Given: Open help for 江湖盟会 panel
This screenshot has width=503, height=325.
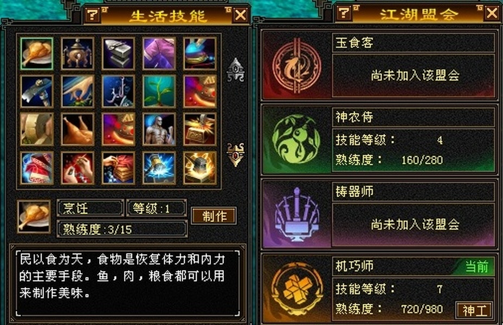Looking at the screenshot, I should [x=344, y=13].
